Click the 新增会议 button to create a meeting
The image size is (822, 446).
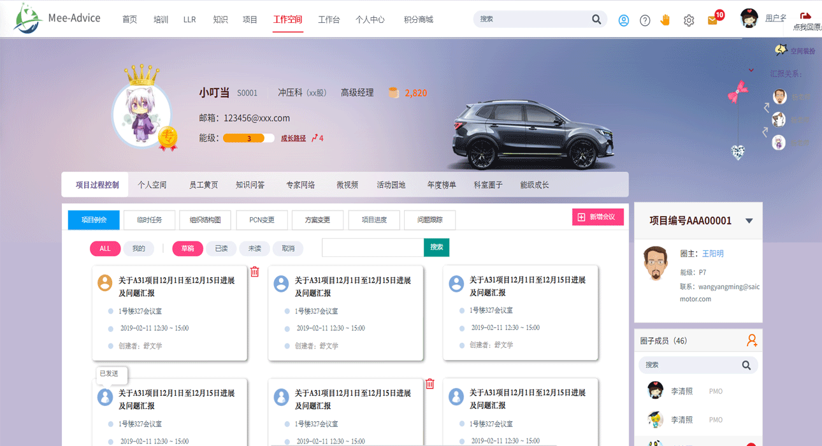coord(598,217)
